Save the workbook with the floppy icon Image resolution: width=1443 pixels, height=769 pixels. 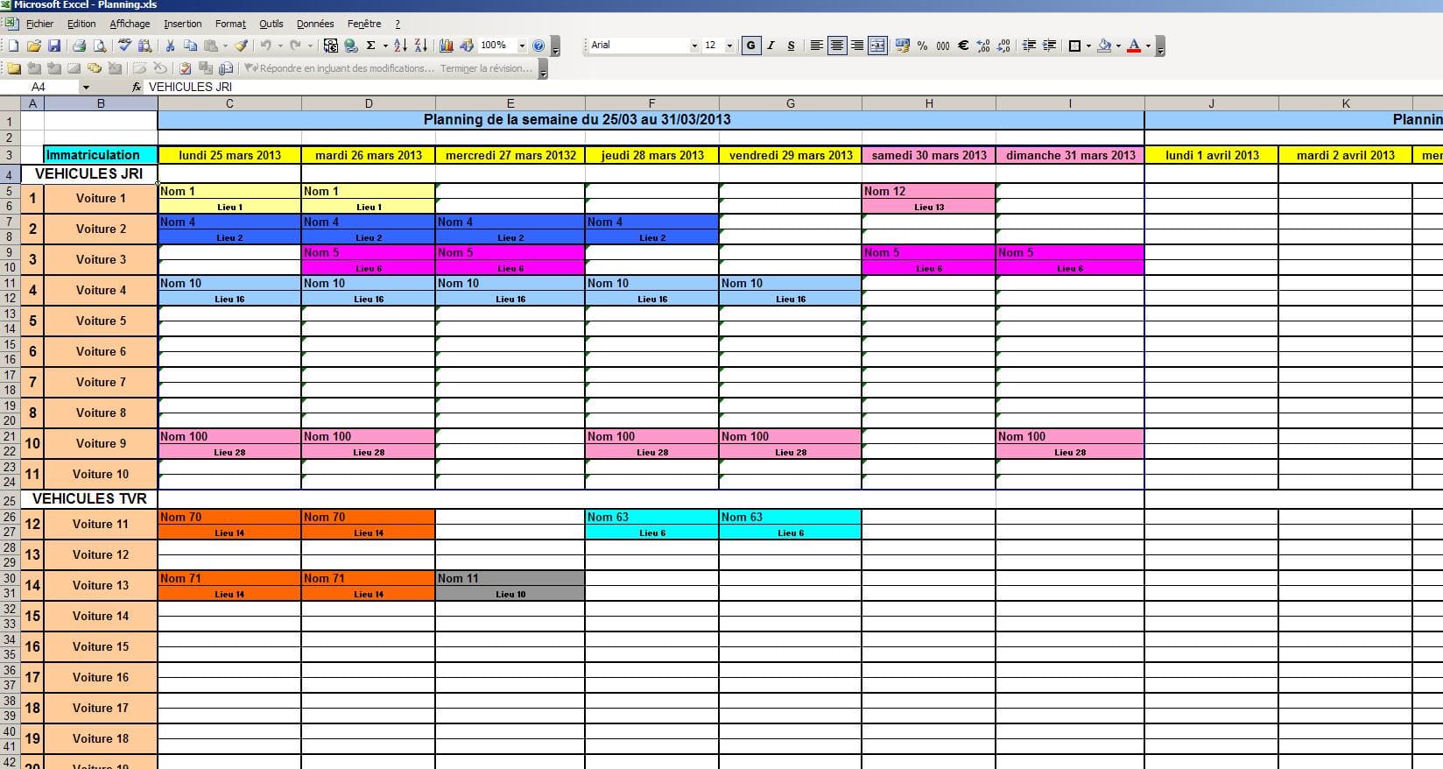(x=54, y=46)
